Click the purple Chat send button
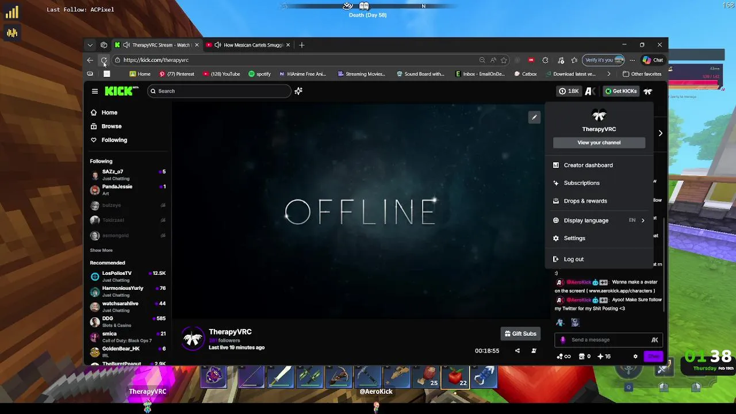Viewport: 736px width, 414px height. pyautogui.click(x=654, y=356)
